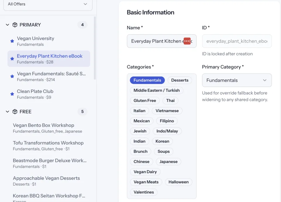Click the offers list scrollbar
Viewport: 281px width, 202px height.
(x=95, y=48)
